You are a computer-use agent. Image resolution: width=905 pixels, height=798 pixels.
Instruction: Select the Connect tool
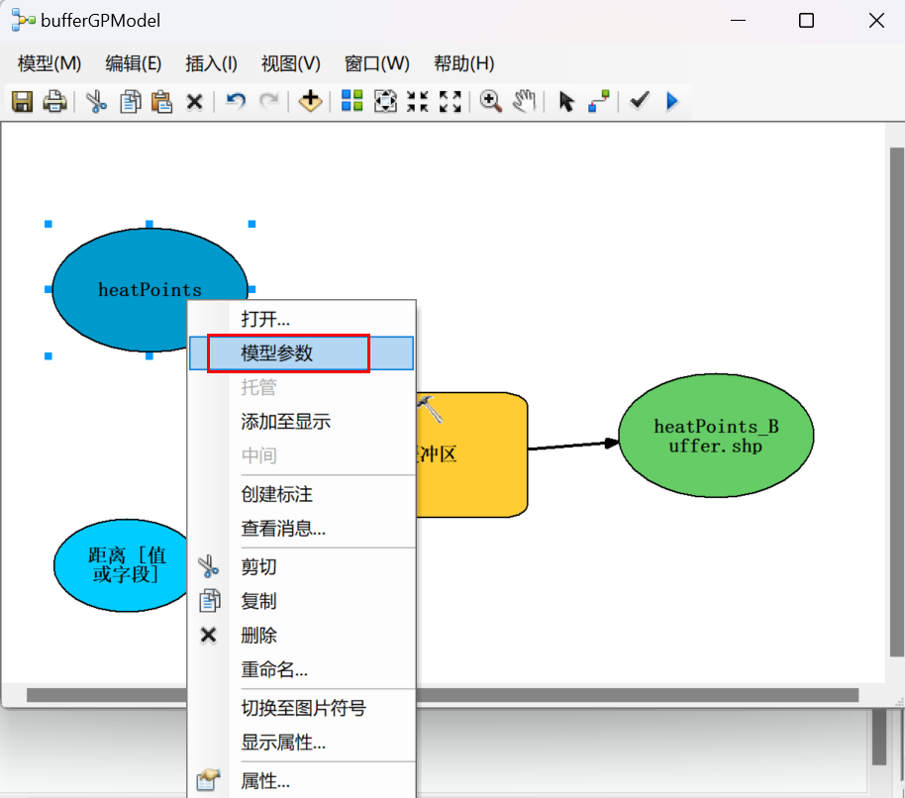pos(598,101)
